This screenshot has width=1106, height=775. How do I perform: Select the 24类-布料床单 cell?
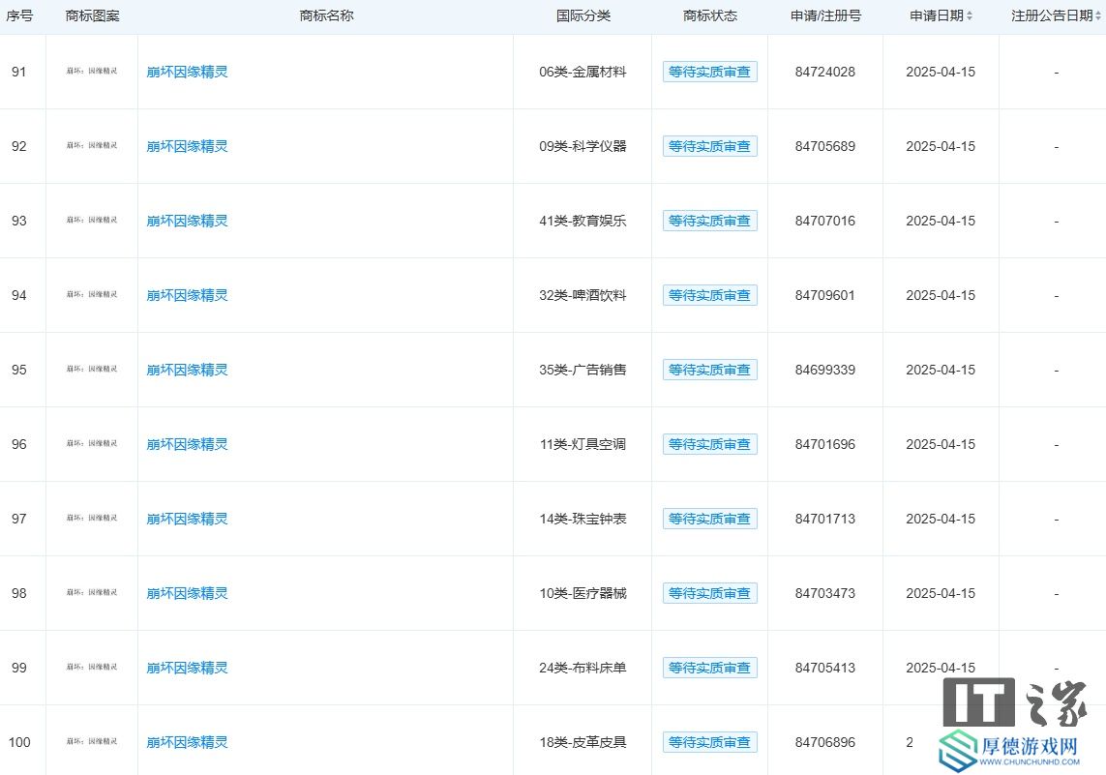(583, 668)
